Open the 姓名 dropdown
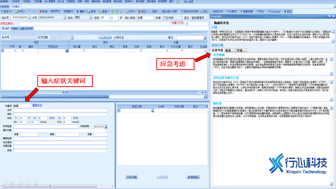Viewport: 336px width, 189px height. [91, 18]
